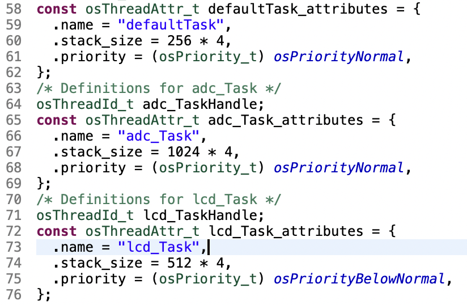
Task: Click the closing brace on line 69
Action: 40,184
